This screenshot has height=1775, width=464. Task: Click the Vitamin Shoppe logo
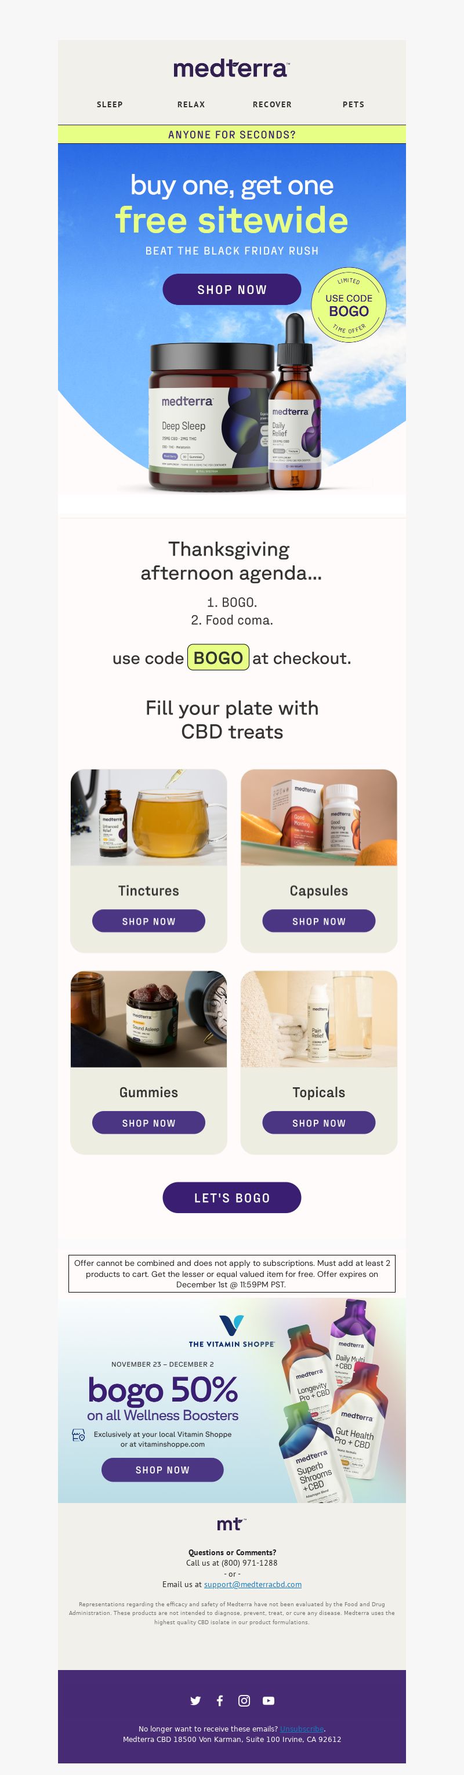coord(231,1331)
